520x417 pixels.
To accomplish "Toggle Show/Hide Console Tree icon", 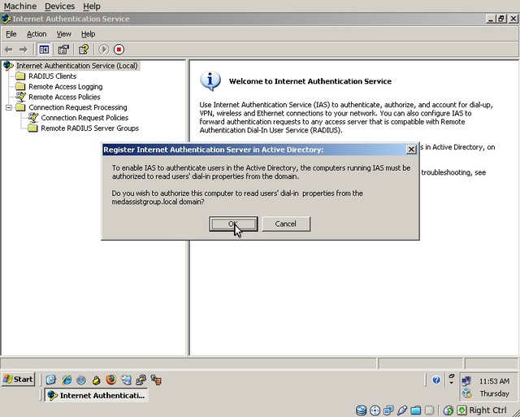I will pyautogui.click(x=44, y=50).
